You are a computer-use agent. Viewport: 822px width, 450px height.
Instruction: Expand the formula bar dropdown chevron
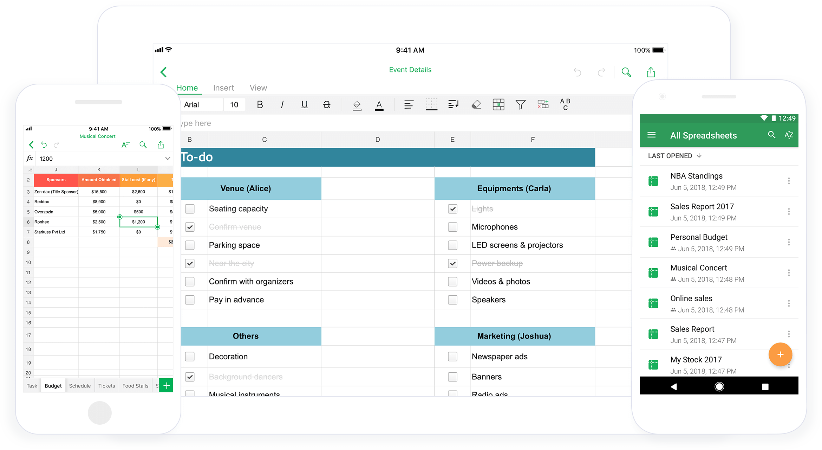tap(168, 159)
